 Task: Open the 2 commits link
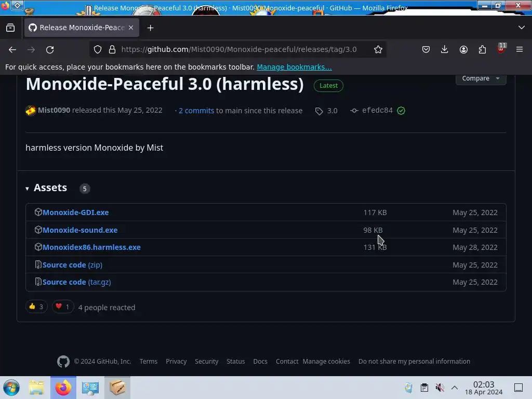point(196,111)
